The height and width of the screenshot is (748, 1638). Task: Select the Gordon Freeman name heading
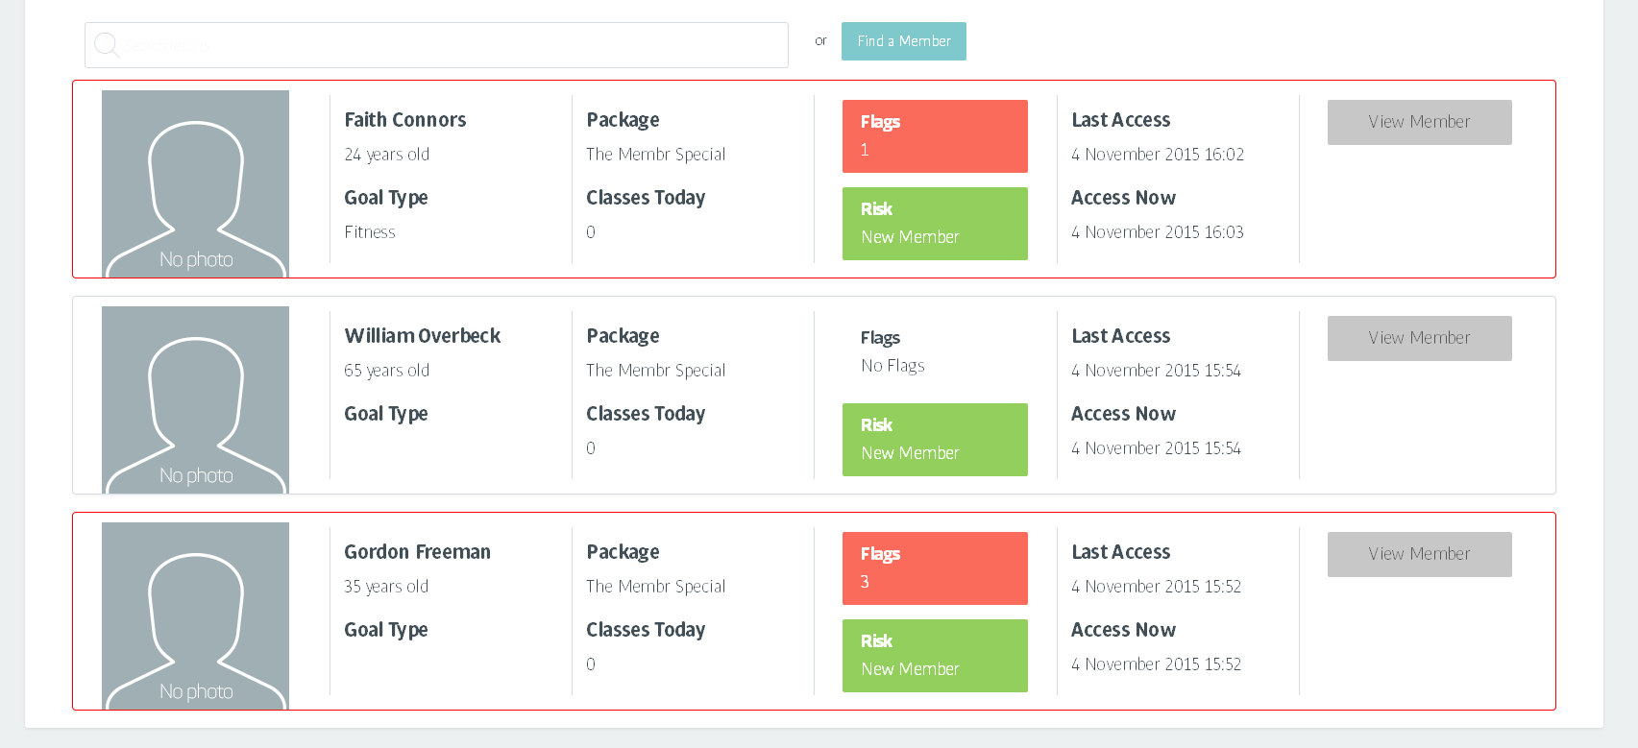point(418,552)
